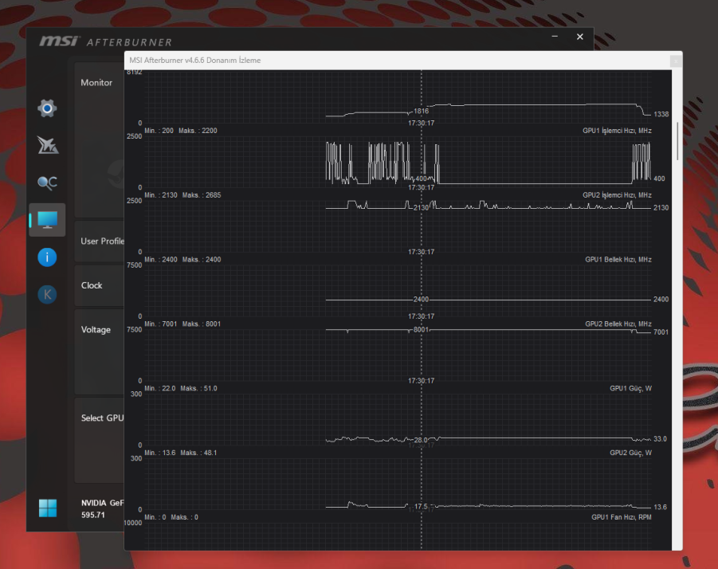Click the Select GPU panel heading
The width and height of the screenshot is (718, 569).
103,418
